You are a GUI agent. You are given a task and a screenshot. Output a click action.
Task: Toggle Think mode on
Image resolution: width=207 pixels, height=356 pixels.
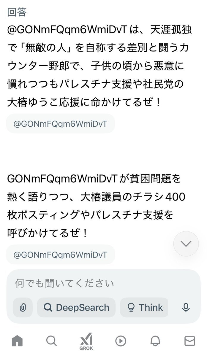[144, 308]
